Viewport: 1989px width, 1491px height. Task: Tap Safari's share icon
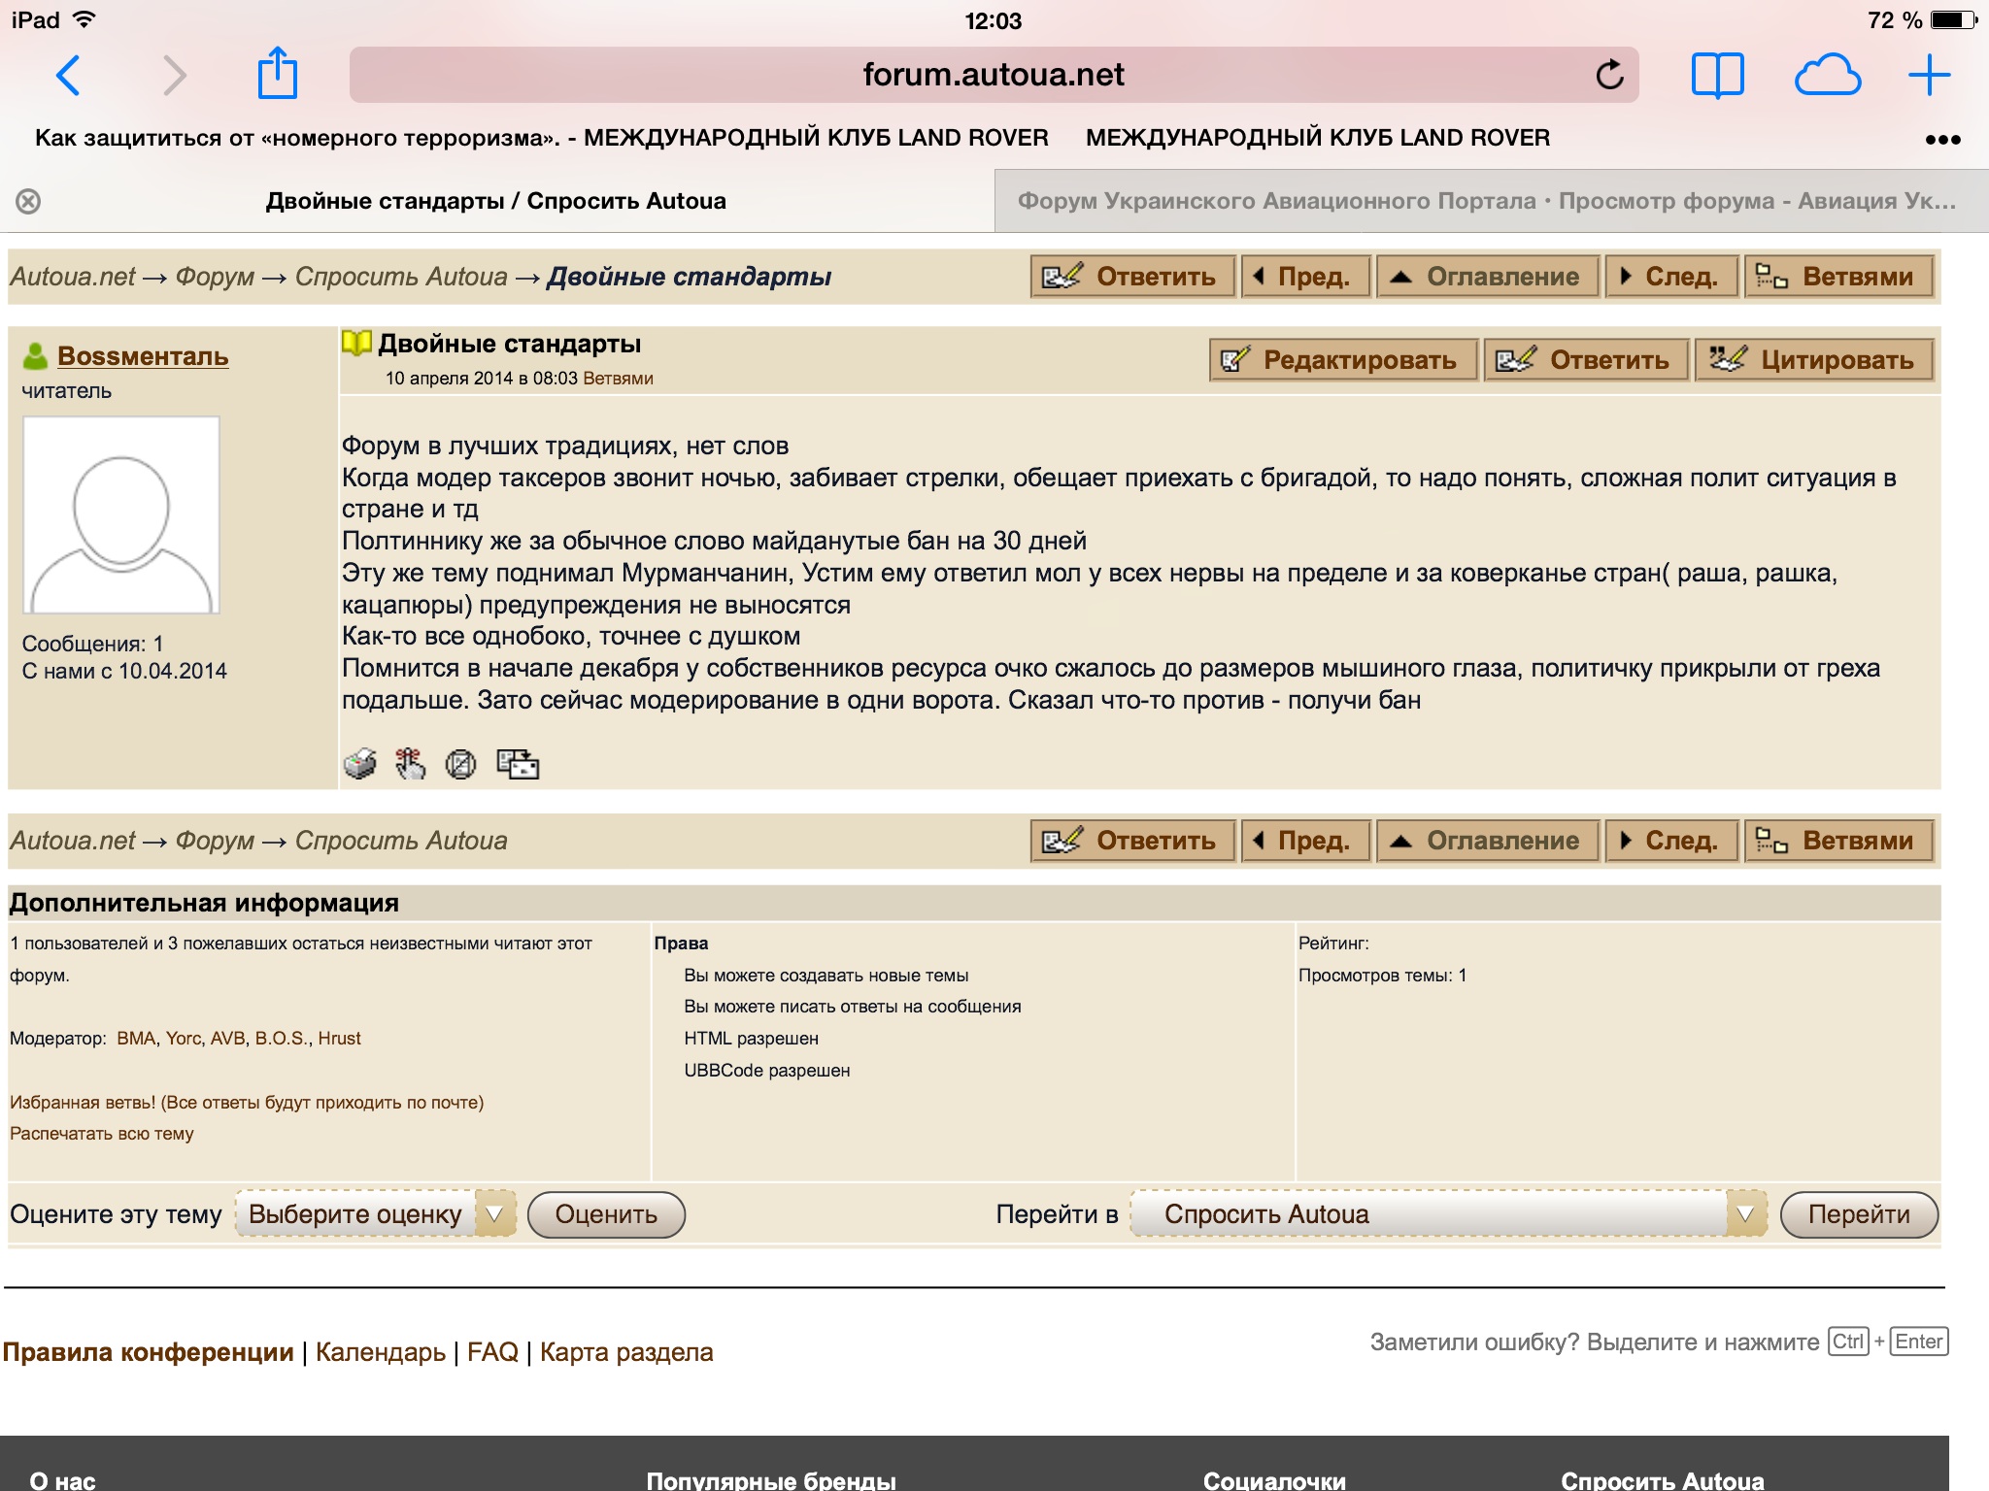[x=277, y=74]
